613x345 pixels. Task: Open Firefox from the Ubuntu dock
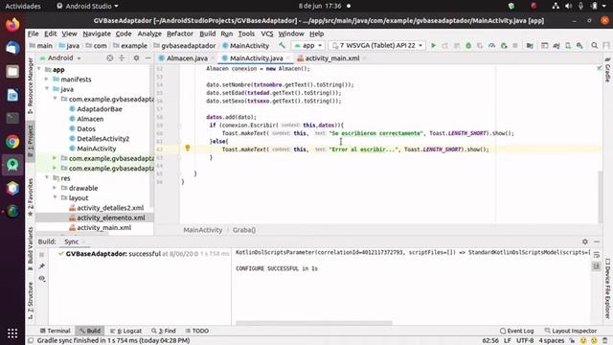(x=12, y=24)
